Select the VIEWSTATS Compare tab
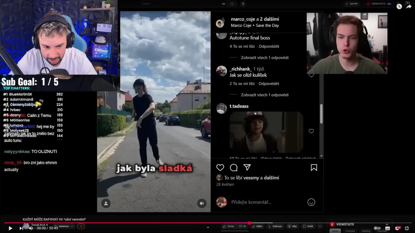 [350, 231]
